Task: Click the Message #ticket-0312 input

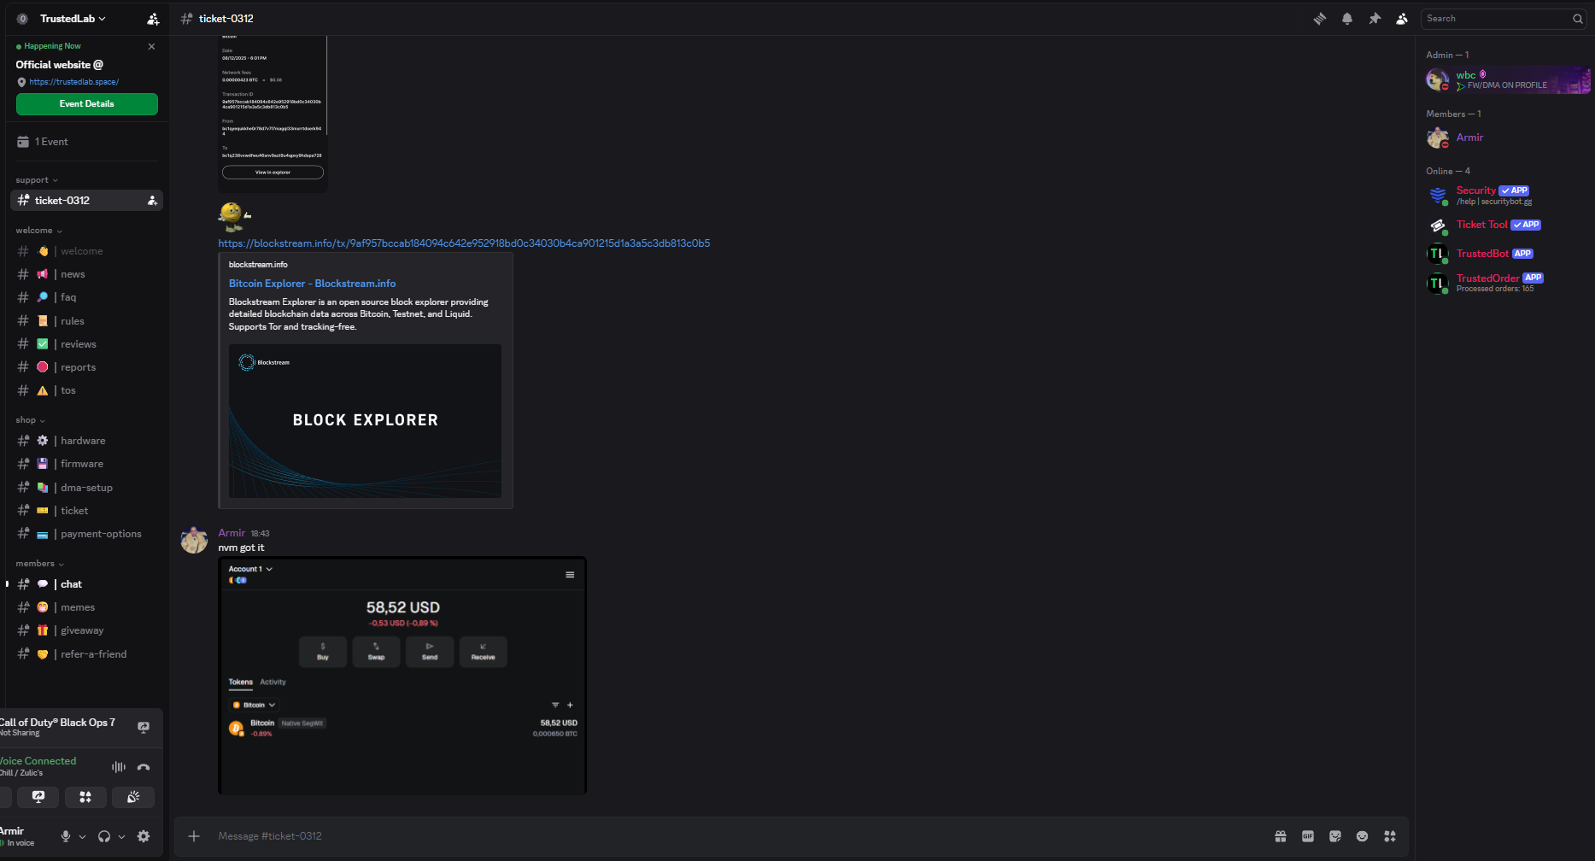Action: pos(735,836)
